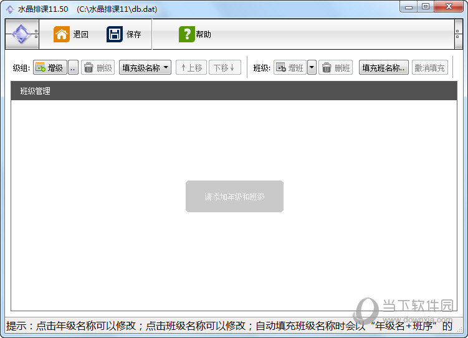468x338 pixels.
Task: Click the toolbar grip at right edge
Action: (458, 34)
